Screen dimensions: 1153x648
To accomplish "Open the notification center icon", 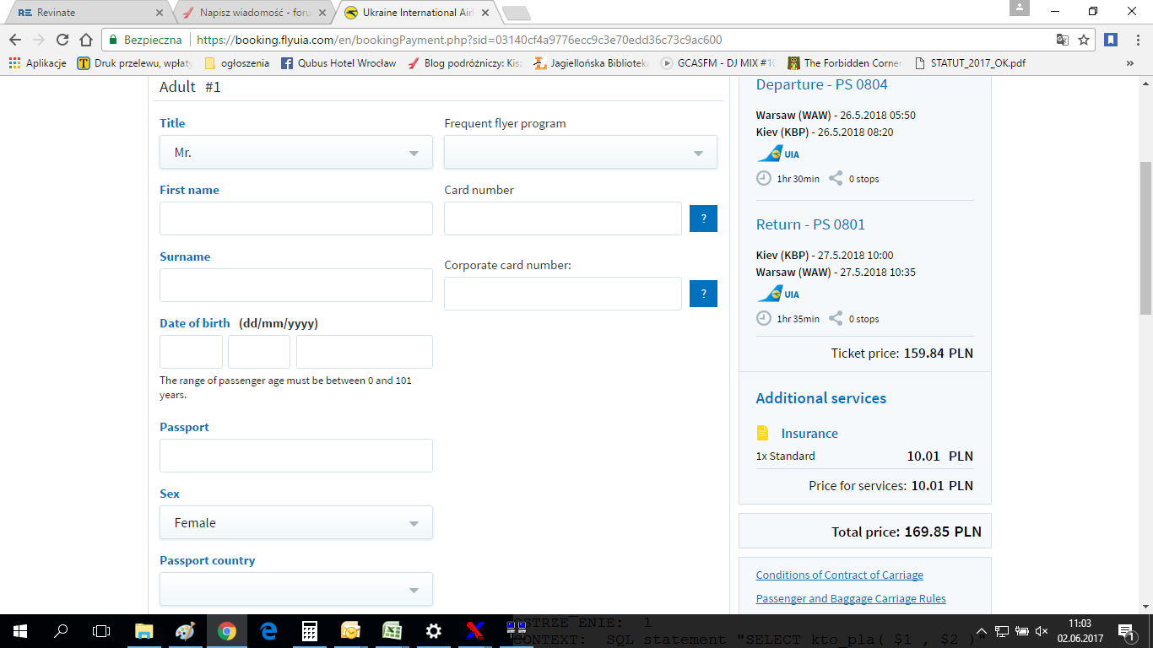I will pyautogui.click(x=1127, y=630).
